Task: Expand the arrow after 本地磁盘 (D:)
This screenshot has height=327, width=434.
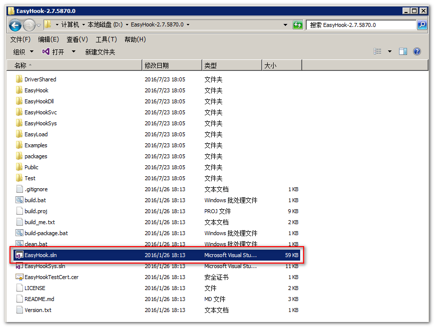Action: [x=127, y=24]
